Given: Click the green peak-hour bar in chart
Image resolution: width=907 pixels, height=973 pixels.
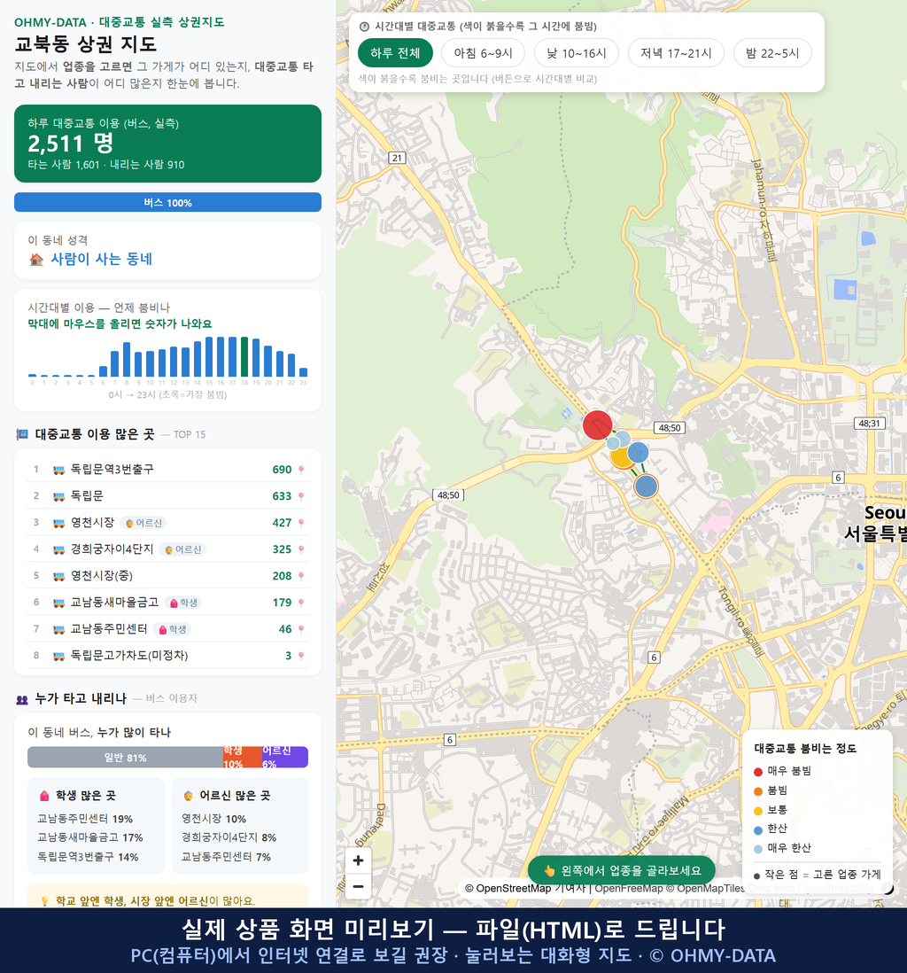Looking at the screenshot, I should 244,357.
